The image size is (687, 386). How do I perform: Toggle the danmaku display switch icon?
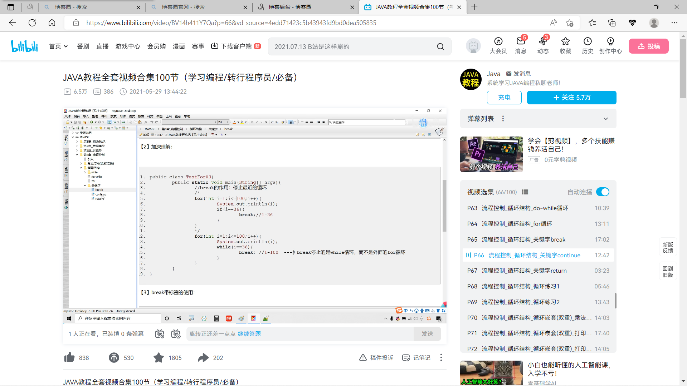(160, 334)
